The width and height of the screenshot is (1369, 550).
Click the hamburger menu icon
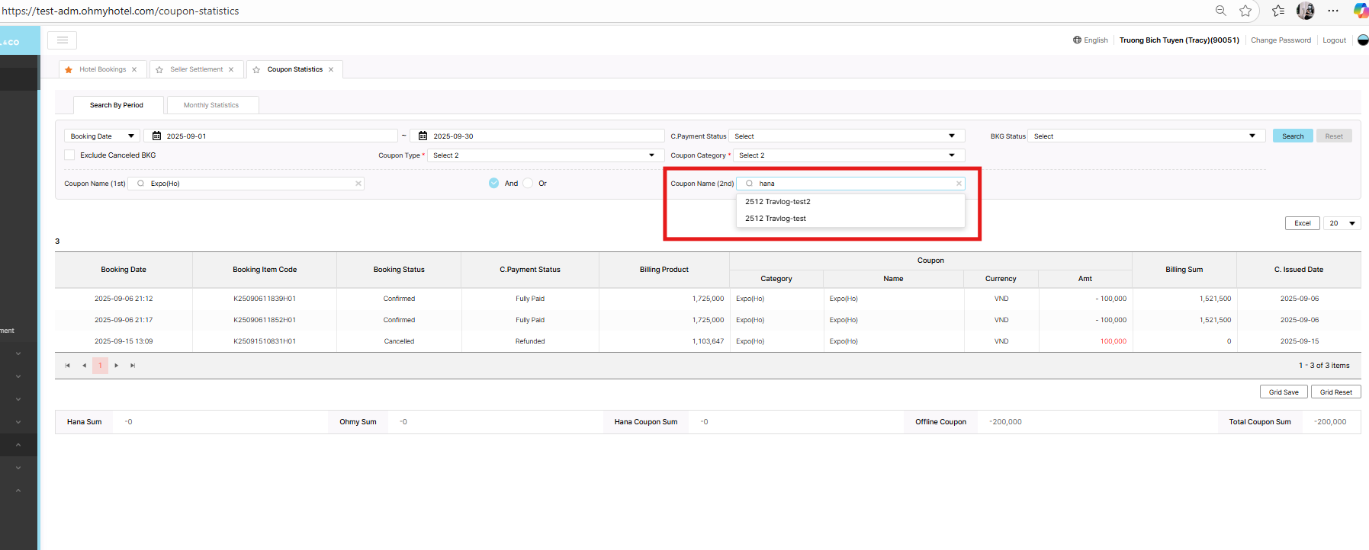(63, 40)
